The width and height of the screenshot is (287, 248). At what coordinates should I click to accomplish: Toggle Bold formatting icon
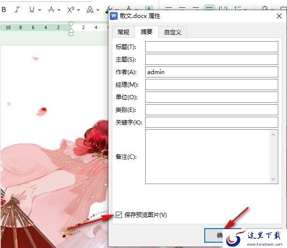(4, 9)
